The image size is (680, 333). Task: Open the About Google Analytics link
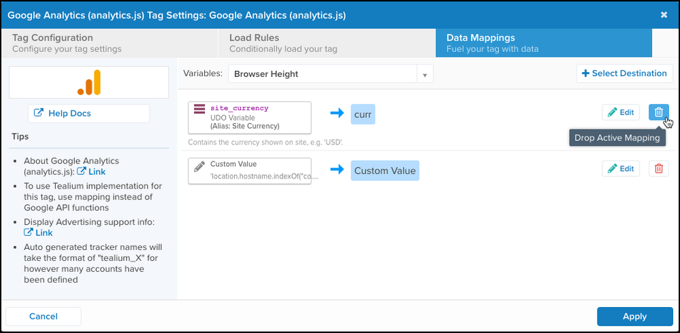(92, 172)
